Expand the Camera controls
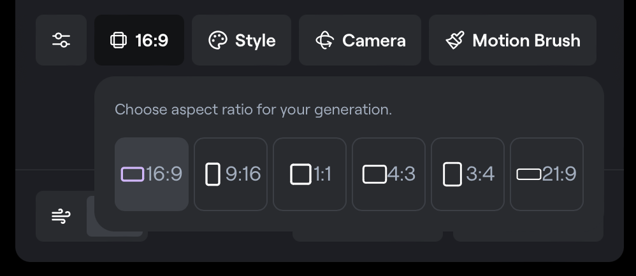The width and height of the screenshot is (636, 276). pyautogui.click(x=360, y=41)
